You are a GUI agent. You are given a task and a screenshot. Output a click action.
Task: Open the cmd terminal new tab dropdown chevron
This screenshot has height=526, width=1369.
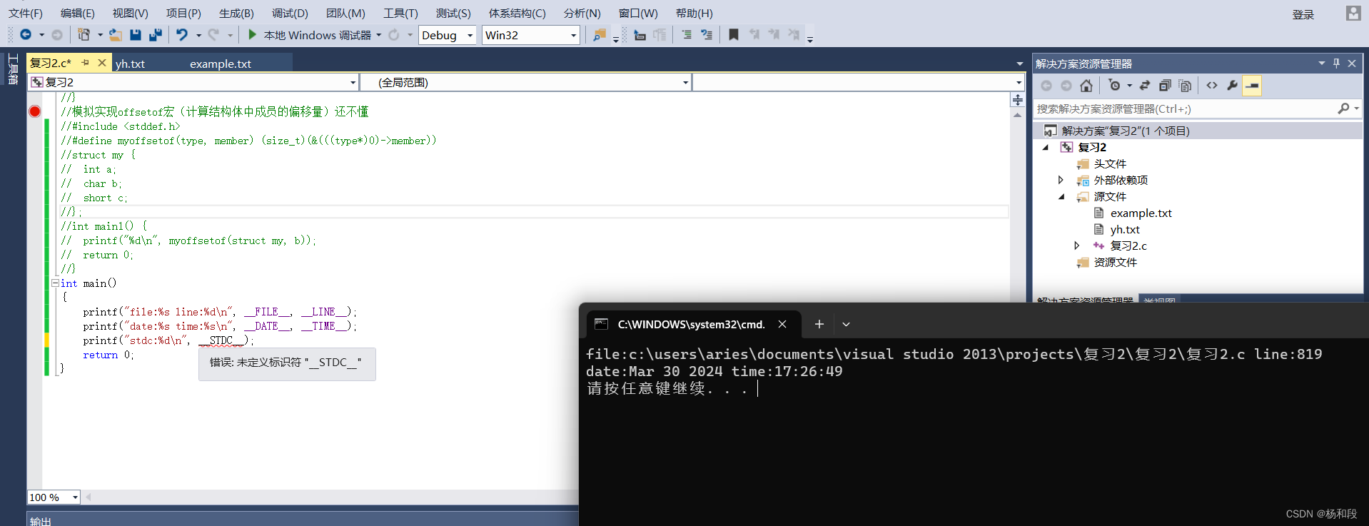(846, 324)
